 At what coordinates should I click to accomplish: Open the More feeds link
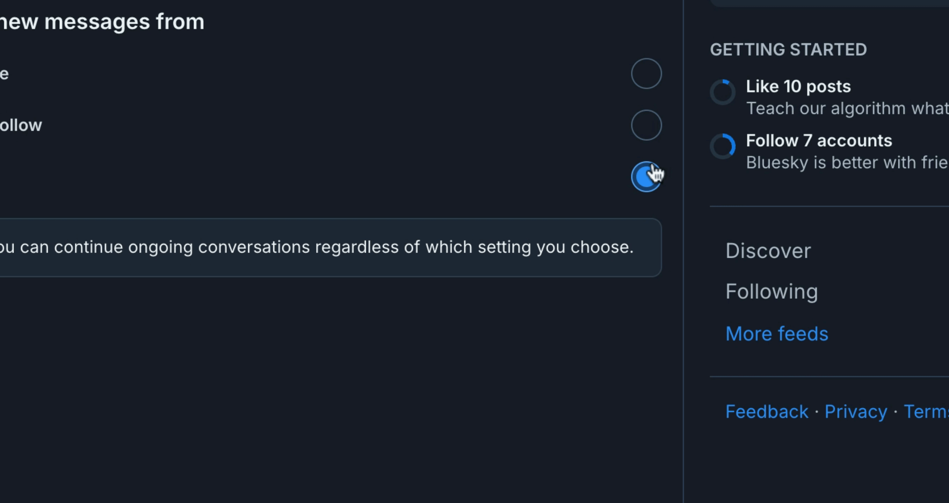pyautogui.click(x=777, y=334)
